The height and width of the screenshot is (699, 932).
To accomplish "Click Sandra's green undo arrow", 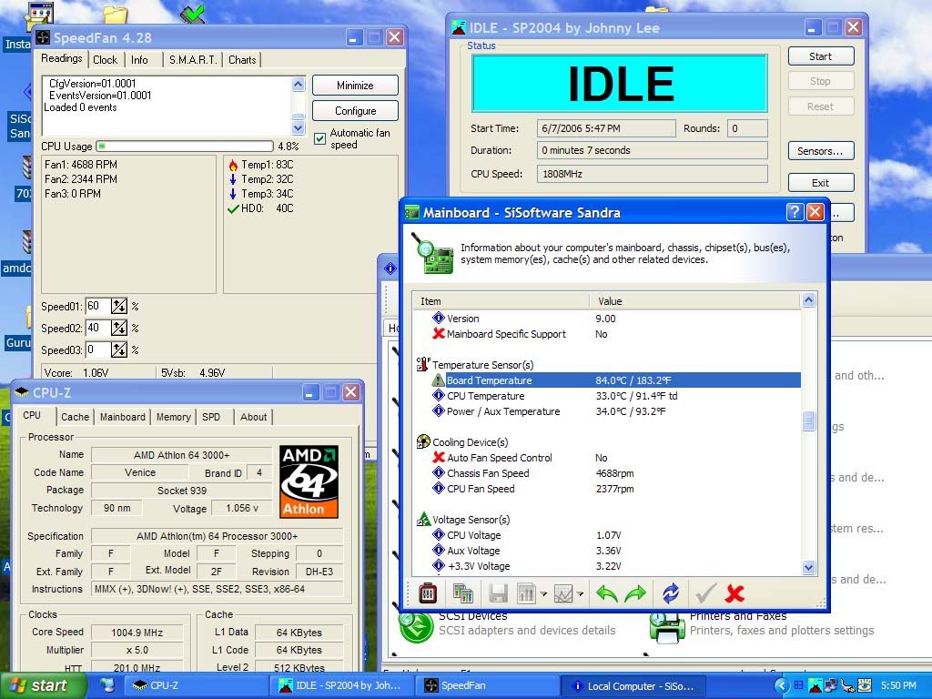I will (x=610, y=593).
